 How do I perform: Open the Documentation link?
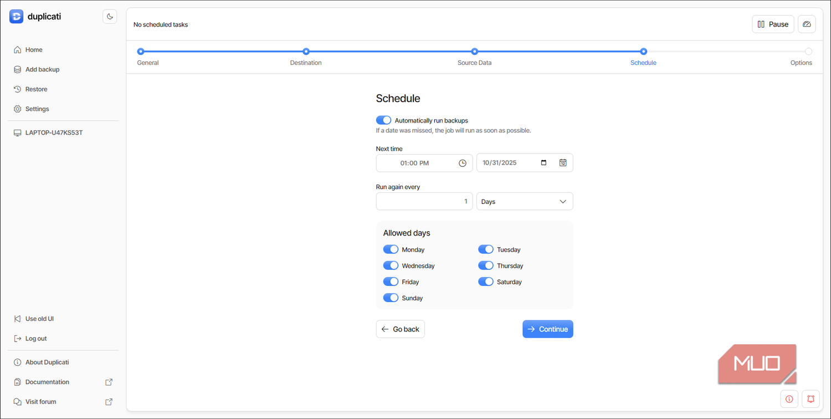pyautogui.click(x=47, y=382)
